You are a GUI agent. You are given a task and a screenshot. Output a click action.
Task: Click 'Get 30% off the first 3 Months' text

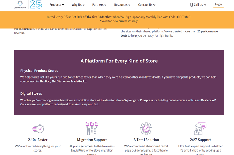[91, 17]
